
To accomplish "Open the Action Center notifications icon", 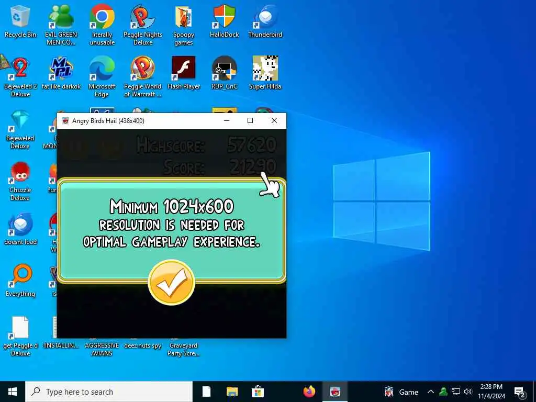I will tap(520, 393).
